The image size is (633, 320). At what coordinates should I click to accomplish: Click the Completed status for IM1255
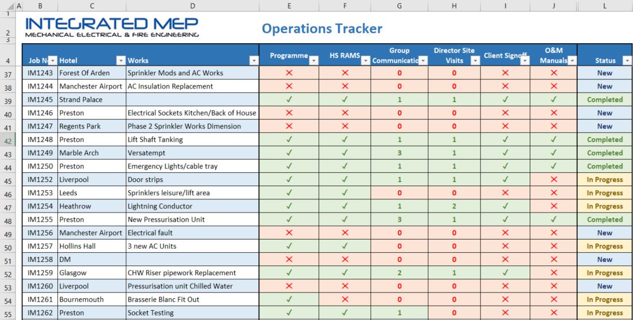[x=605, y=220]
